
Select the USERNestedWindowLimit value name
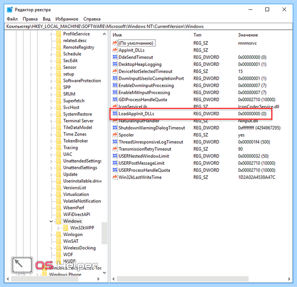144,156
